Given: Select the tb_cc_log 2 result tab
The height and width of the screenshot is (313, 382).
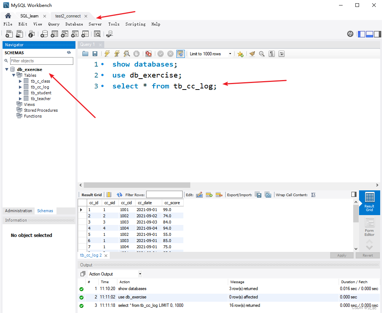Looking at the screenshot, I should tap(91, 255).
